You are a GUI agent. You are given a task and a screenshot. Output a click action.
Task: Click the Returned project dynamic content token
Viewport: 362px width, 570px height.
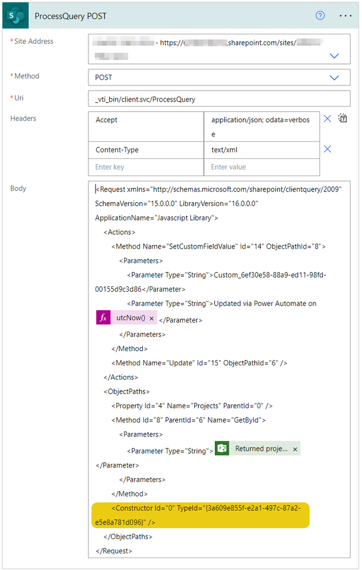point(261,449)
